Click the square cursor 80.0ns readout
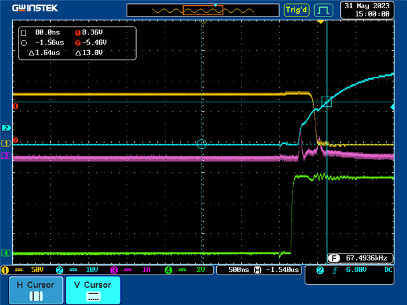 coord(47,32)
